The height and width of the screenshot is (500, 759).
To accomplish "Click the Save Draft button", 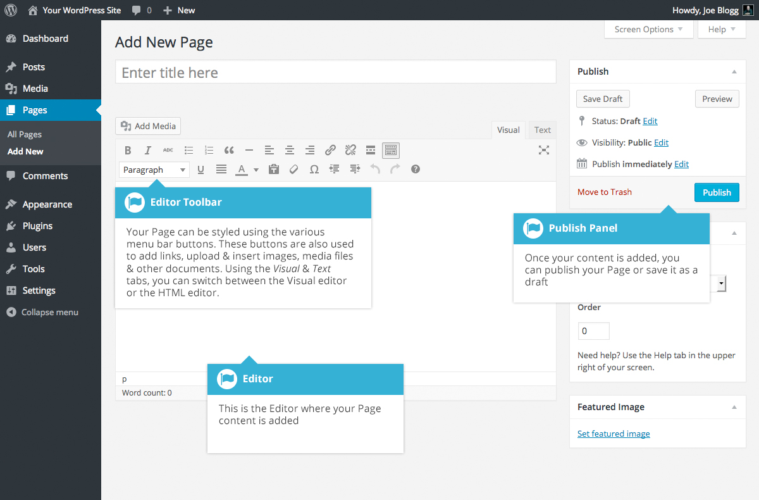I will click(x=603, y=99).
